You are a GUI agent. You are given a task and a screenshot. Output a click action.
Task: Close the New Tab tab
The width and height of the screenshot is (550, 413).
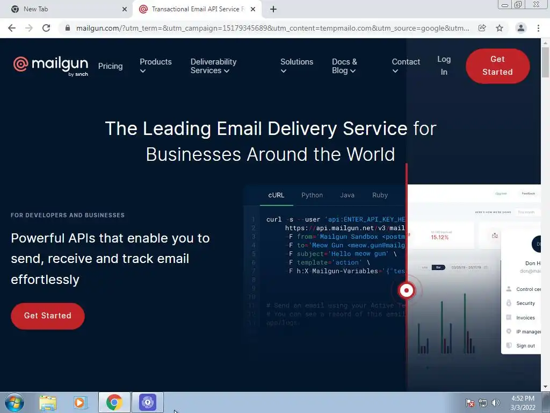(125, 9)
